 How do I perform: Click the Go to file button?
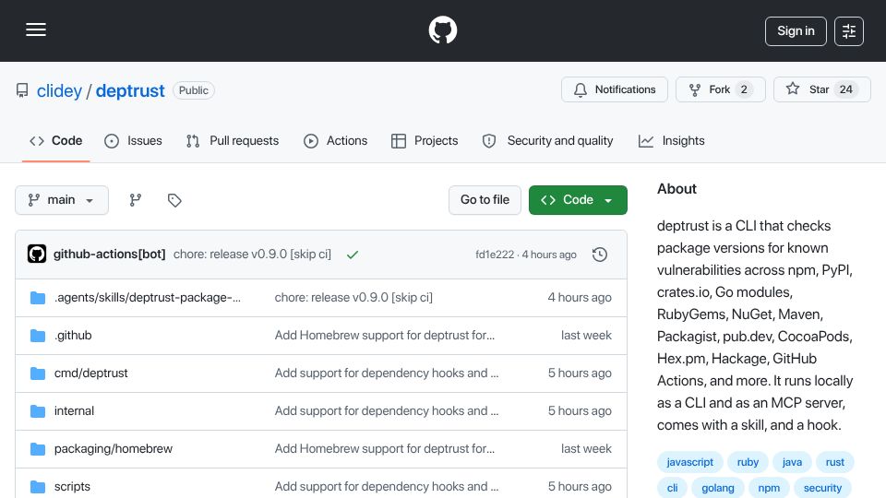point(485,200)
